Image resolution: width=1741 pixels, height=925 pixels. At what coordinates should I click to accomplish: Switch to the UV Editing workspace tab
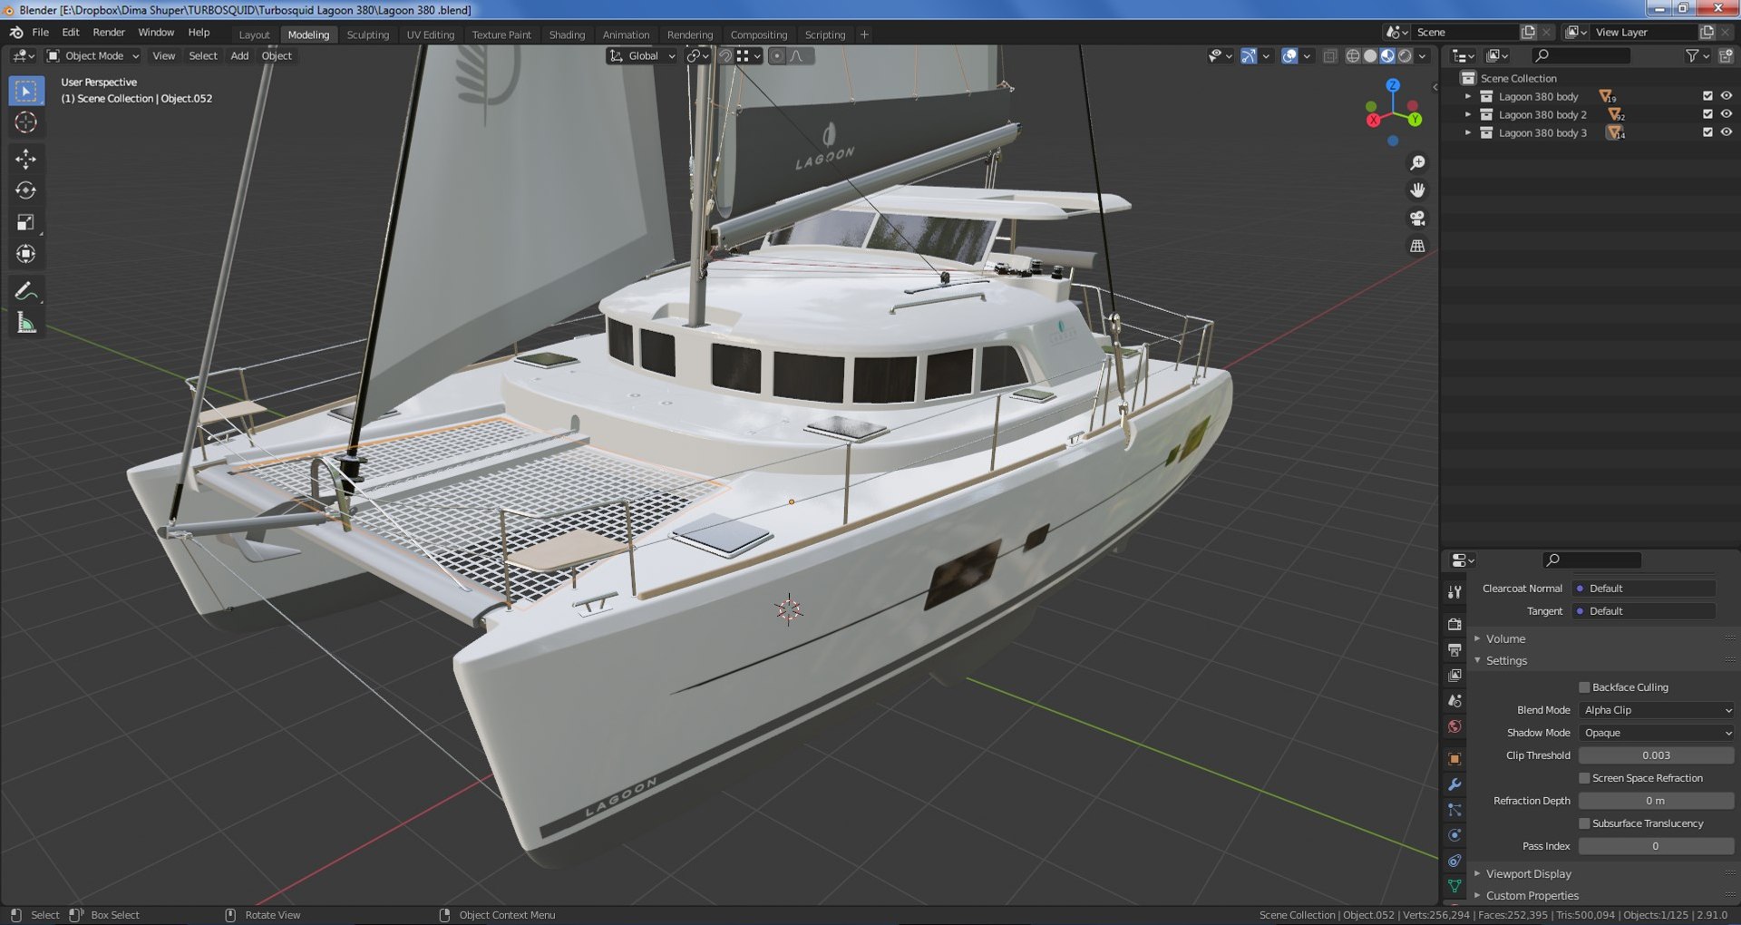(430, 34)
